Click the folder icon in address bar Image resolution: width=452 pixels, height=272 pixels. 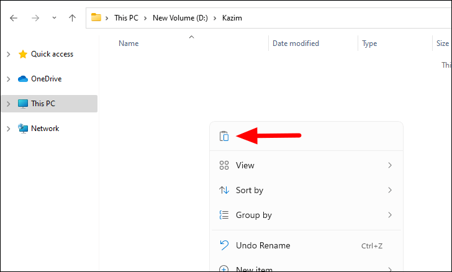tap(96, 17)
